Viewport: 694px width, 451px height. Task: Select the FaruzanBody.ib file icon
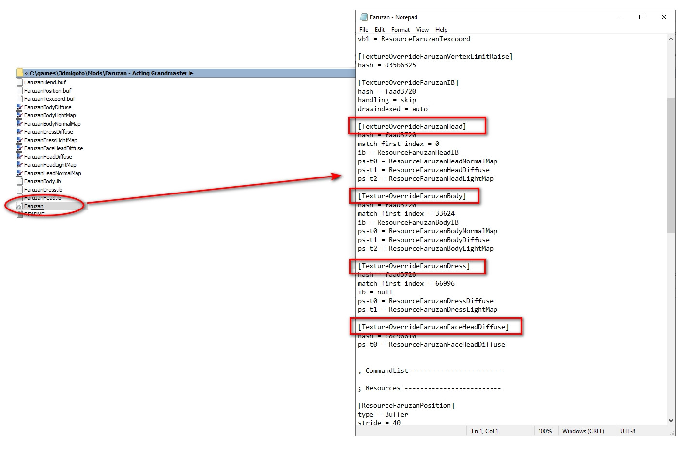coord(20,181)
